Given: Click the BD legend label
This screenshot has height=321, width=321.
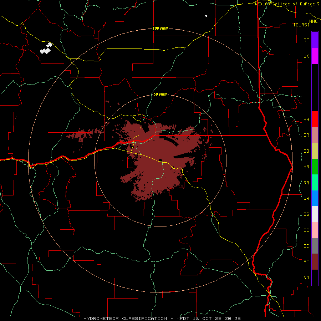Looking at the screenshot, I should click(306, 151).
